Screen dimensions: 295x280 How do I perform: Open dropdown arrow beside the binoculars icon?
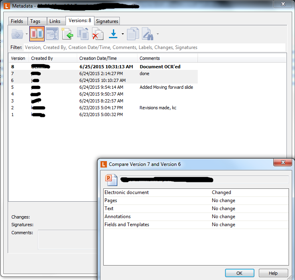[158, 34]
